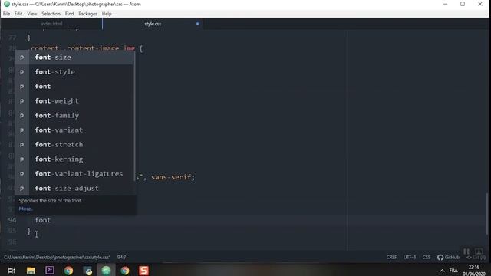Screen dimensions: 491x276
Task: Click the modified dot on style.css tab
Action: point(198,24)
